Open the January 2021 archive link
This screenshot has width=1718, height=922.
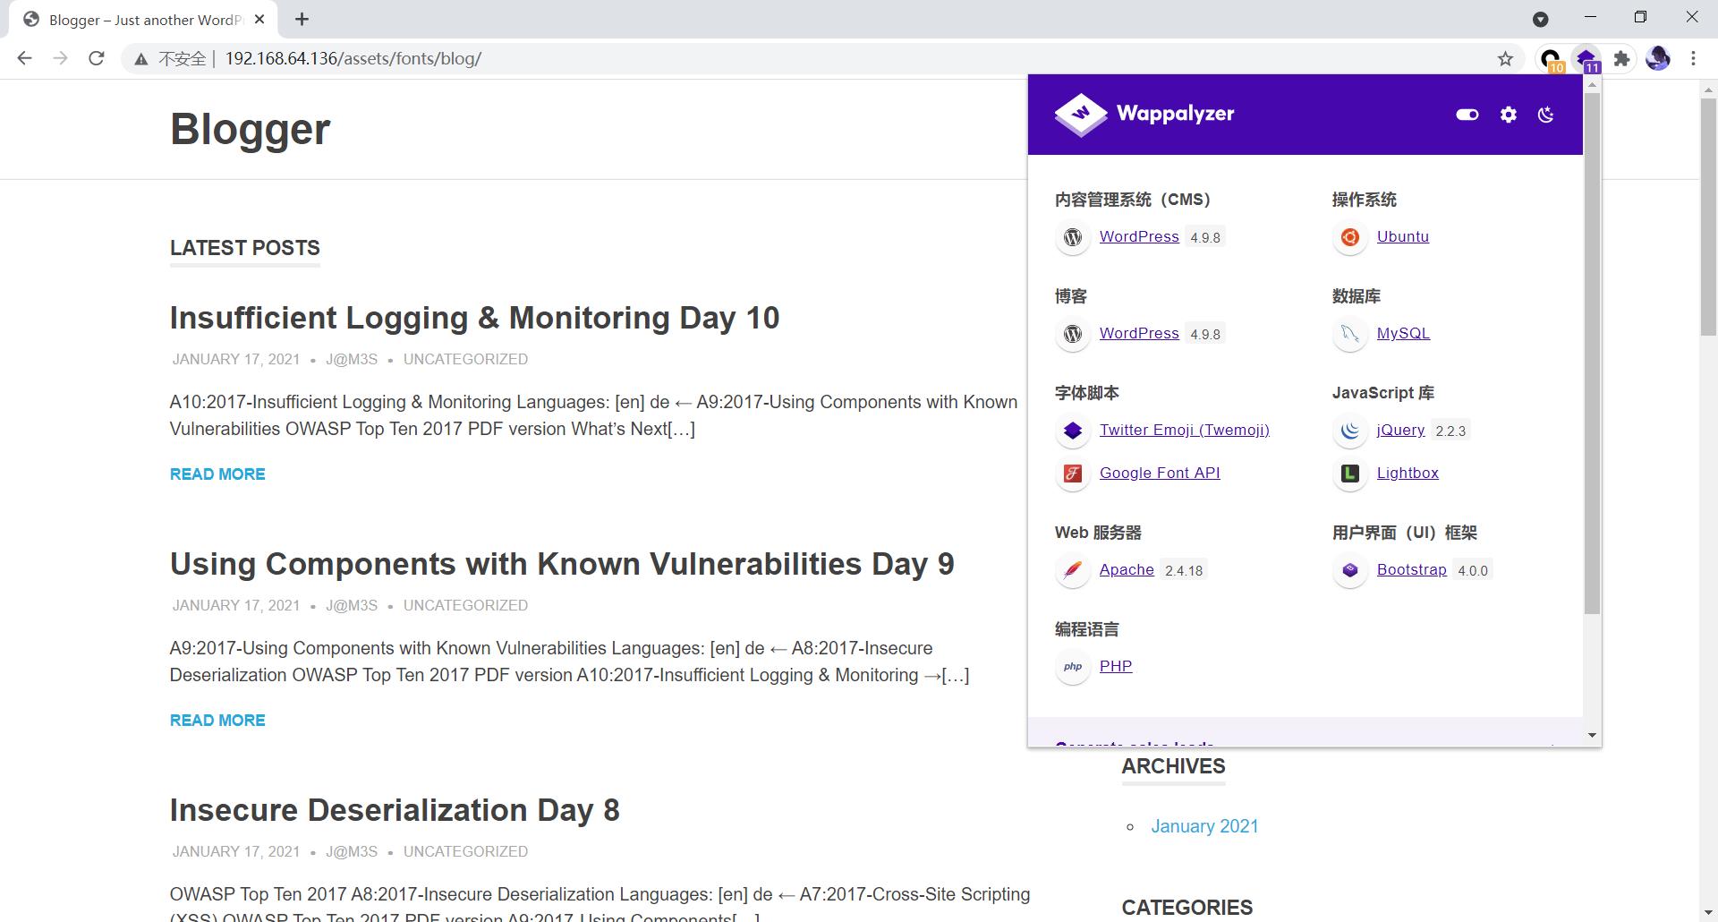tap(1204, 826)
